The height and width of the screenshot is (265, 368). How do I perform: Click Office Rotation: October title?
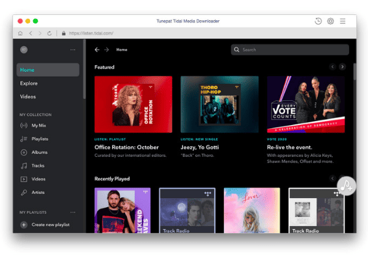click(126, 147)
